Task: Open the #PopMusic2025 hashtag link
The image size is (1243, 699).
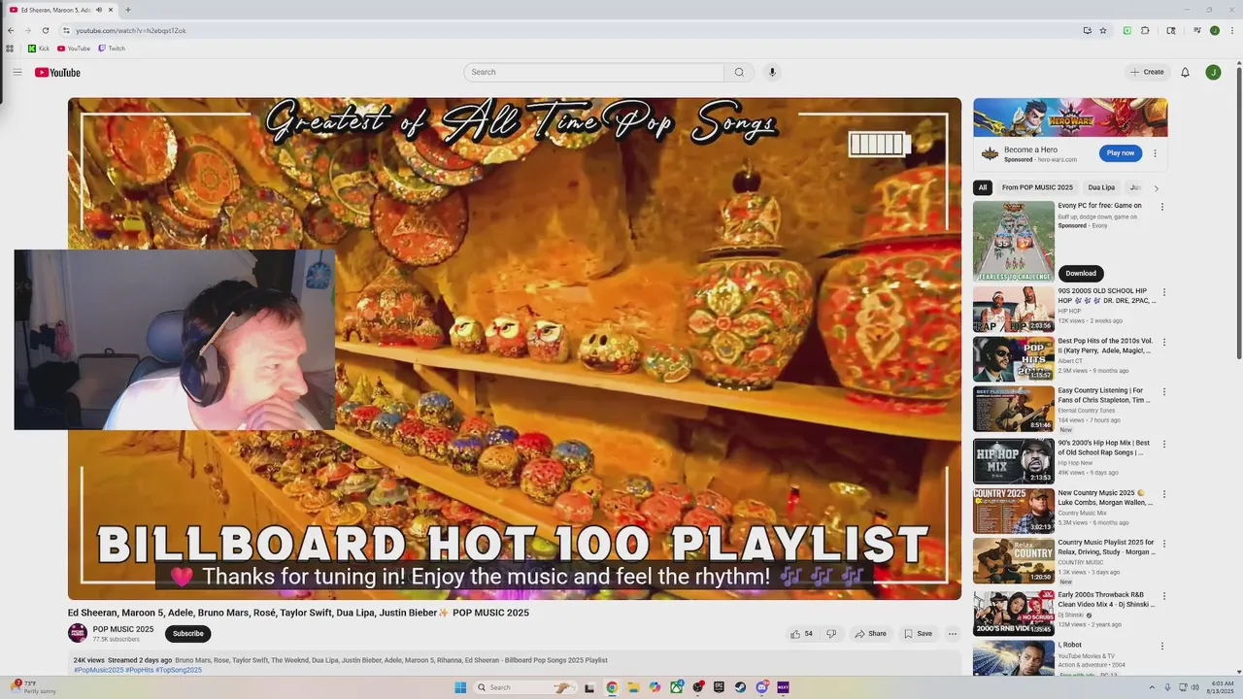Action: (x=99, y=670)
